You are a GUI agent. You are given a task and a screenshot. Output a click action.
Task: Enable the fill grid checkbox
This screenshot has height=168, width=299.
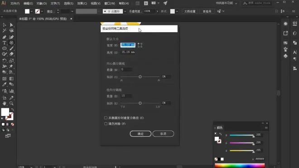pyautogui.click(x=106, y=124)
